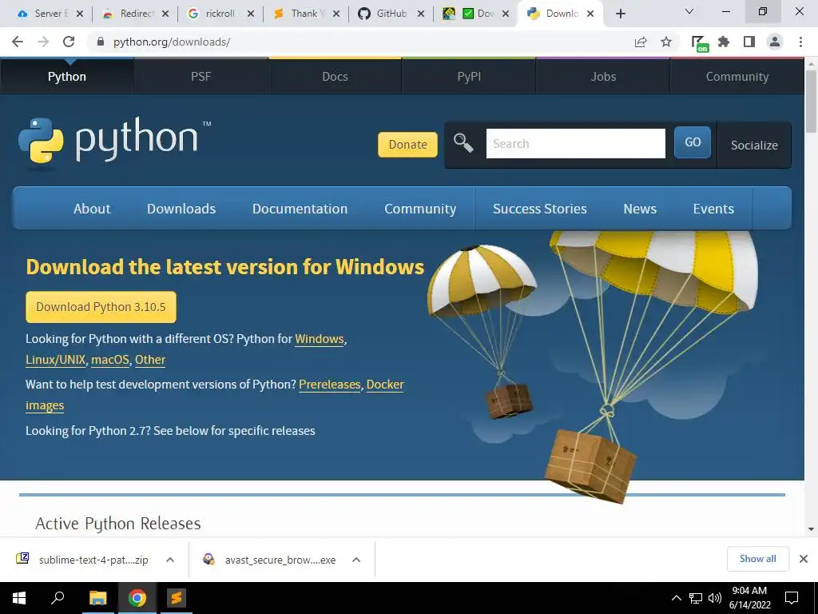Show hidden system tray icons
This screenshot has width=818, height=614.
point(676,598)
